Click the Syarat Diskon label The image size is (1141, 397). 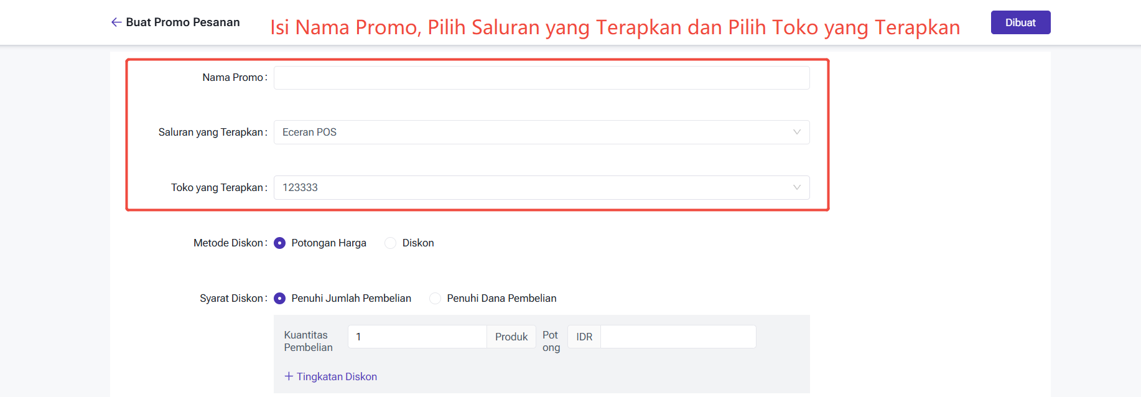click(231, 299)
